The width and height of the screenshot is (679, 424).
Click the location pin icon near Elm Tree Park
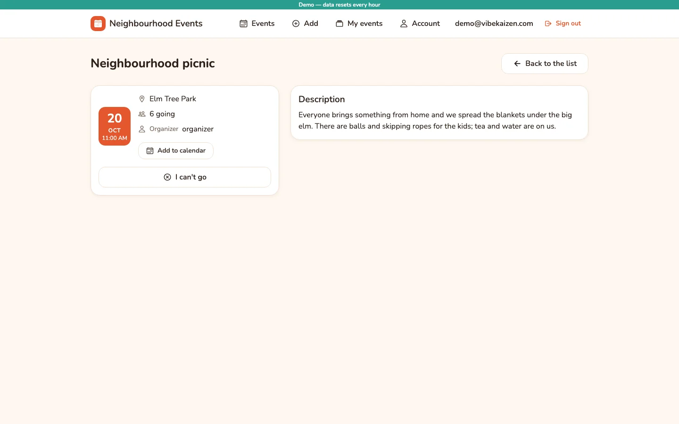click(x=142, y=99)
